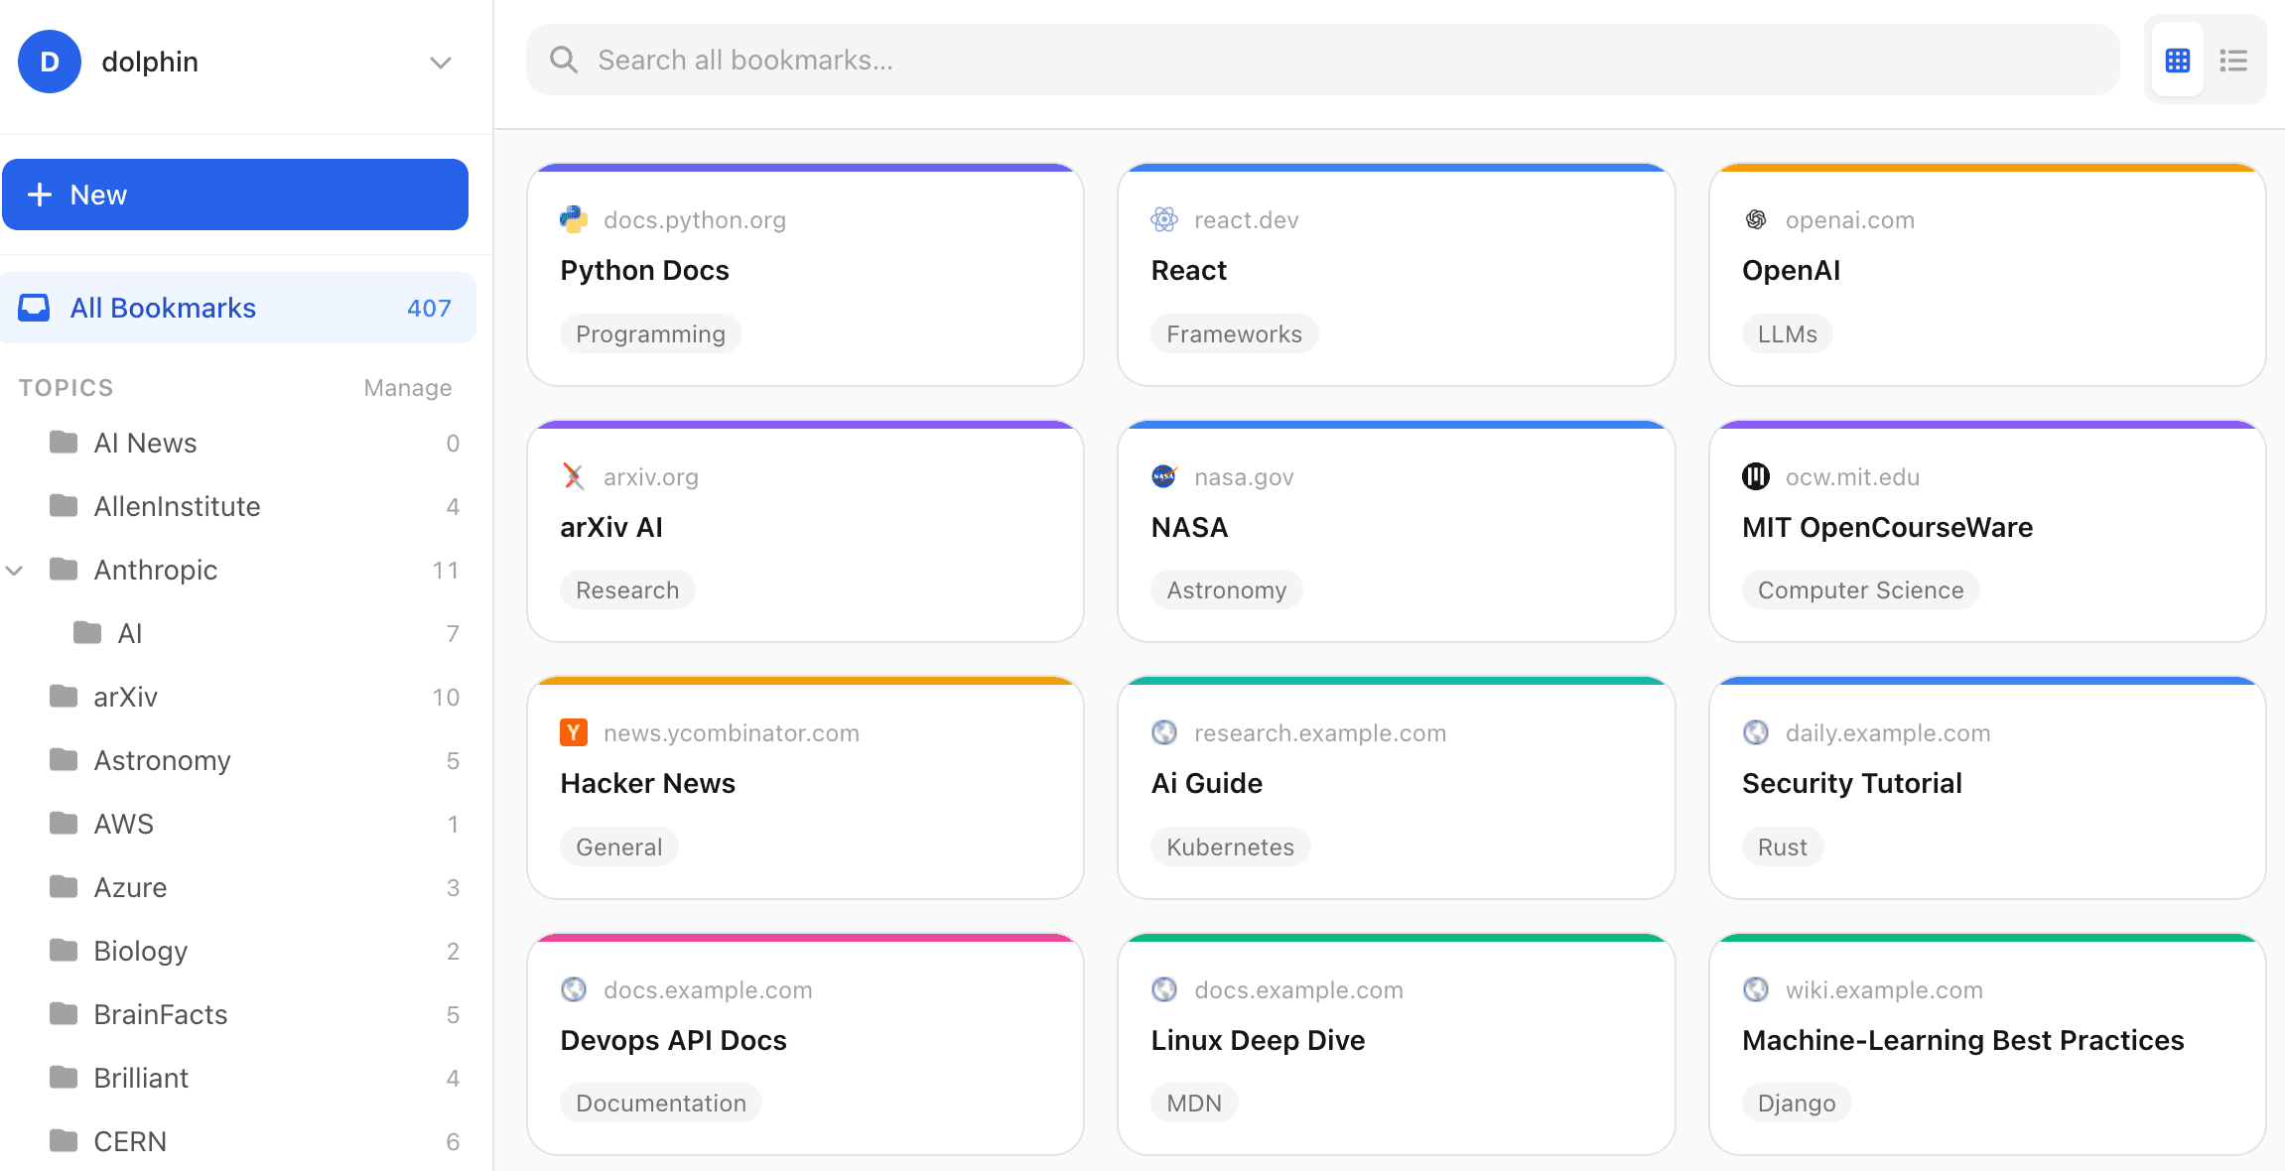2285x1171 pixels.
Task: Filter by the Kubernetes tag
Action: pos(1230,846)
